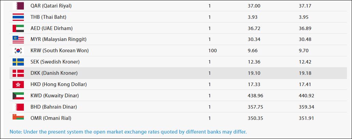Select the Kuwait flag icon

point(18,96)
